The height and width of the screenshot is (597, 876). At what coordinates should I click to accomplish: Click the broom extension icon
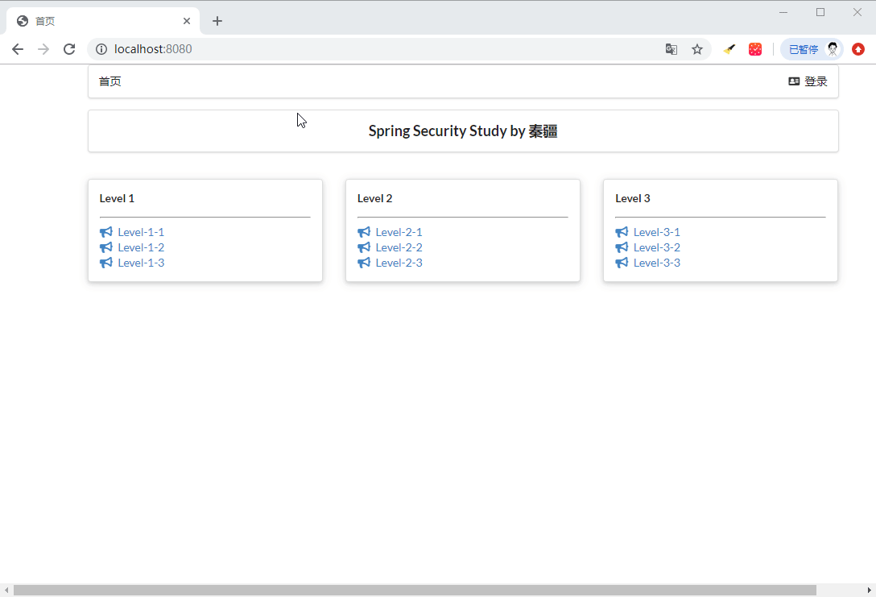click(729, 49)
